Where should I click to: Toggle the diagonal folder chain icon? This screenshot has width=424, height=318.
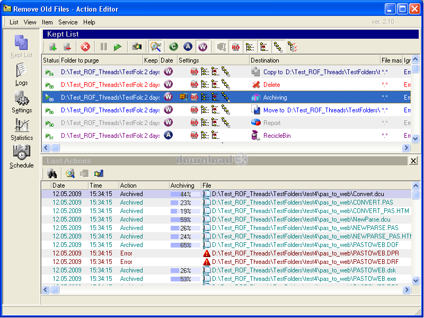tap(278, 47)
